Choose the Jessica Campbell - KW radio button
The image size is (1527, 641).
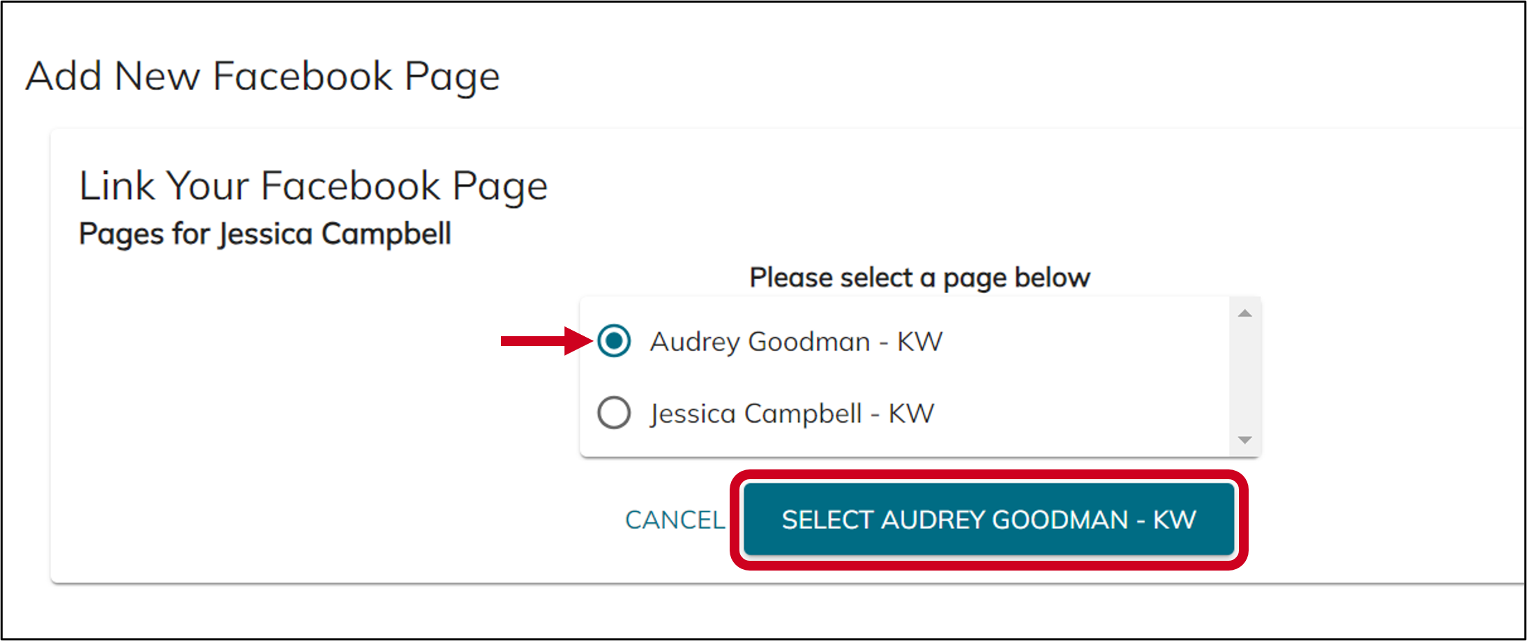click(614, 413)
